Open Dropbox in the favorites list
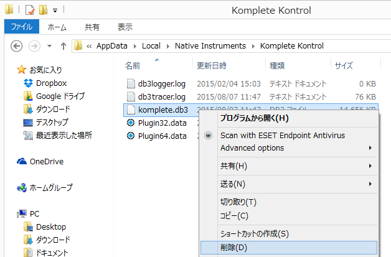This screenshot has height=257, width=391. 52,83
